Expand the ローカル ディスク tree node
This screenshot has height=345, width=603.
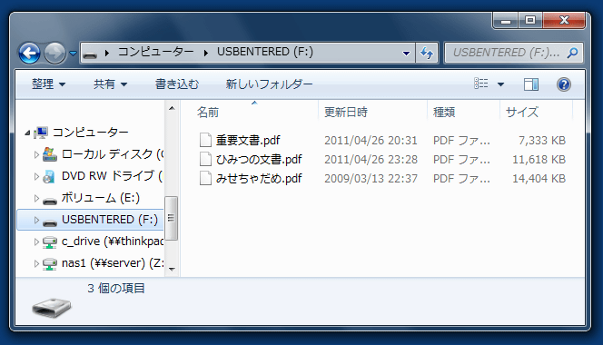click(36, 154)
